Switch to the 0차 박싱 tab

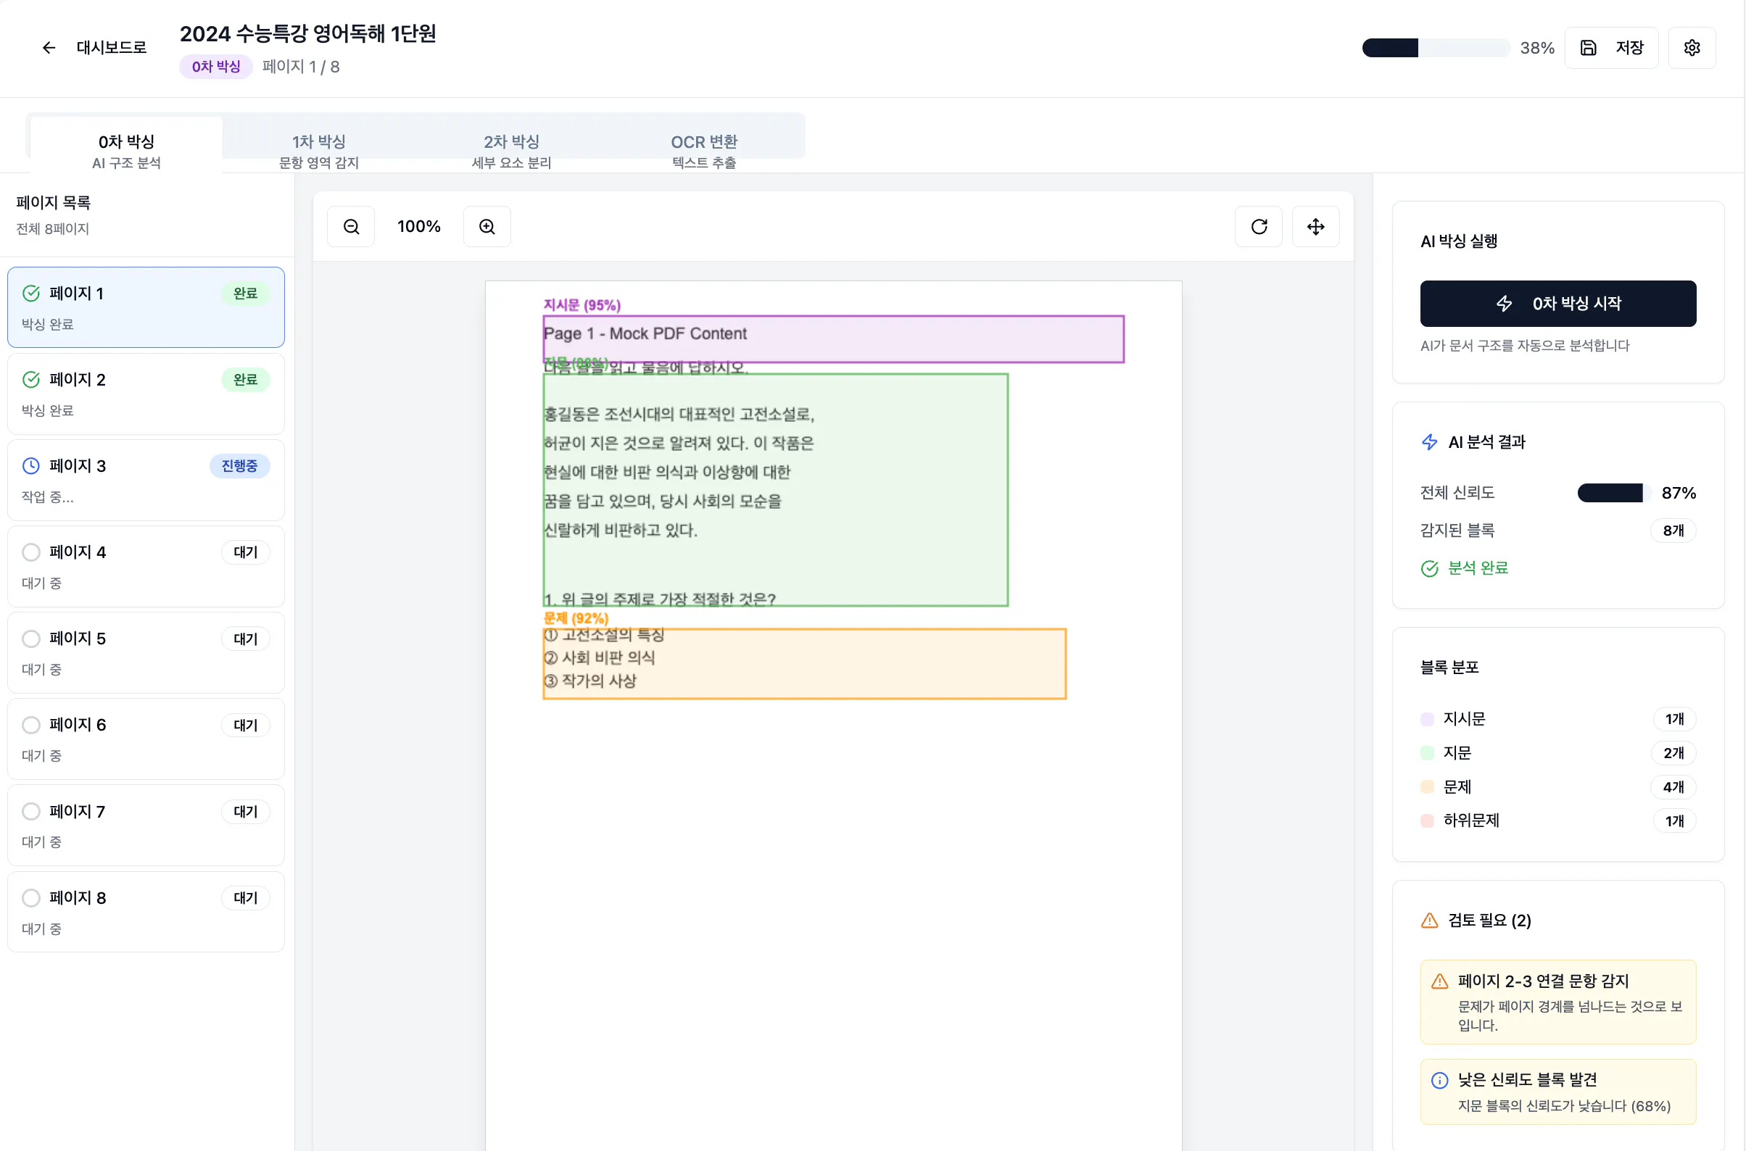[126, 151]
